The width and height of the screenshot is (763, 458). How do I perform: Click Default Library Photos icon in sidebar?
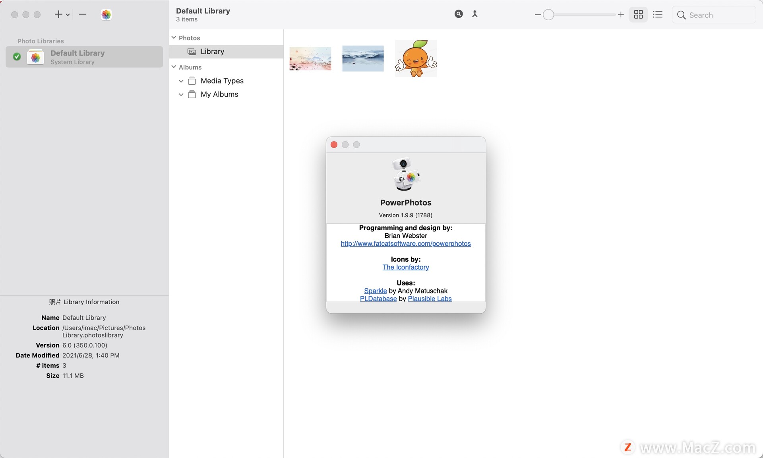click(35, 57)
